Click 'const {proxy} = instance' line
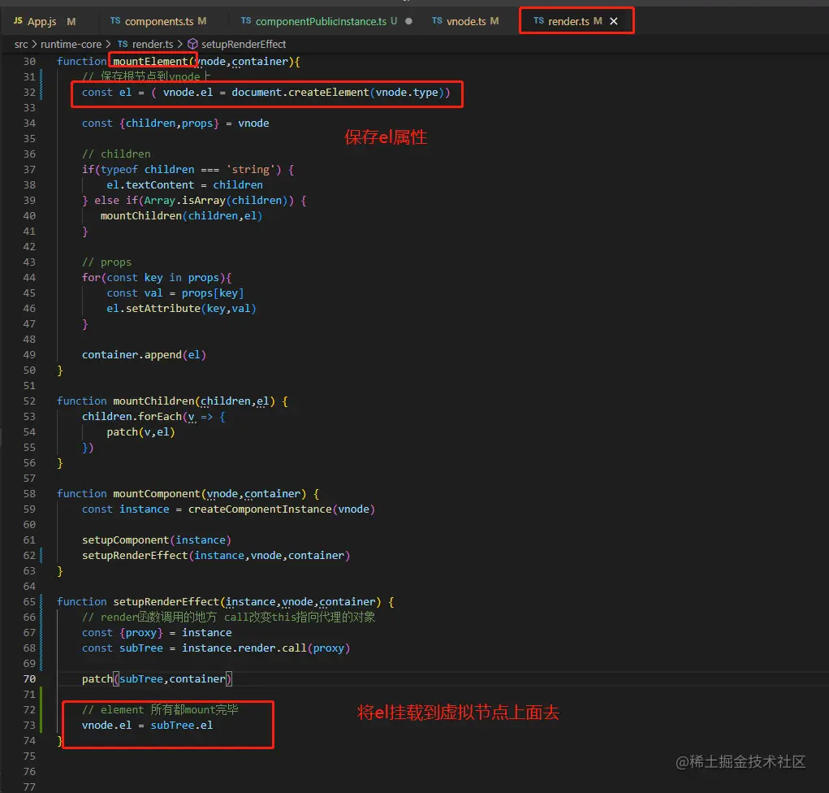 (157, 633)
